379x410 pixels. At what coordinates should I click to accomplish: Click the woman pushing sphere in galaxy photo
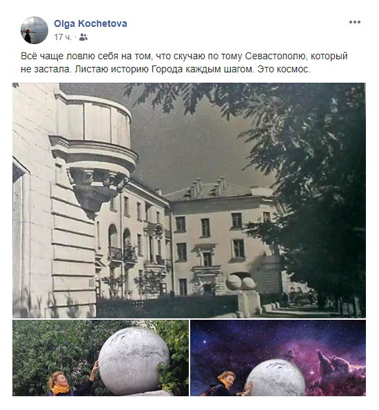click(x=229, y=383)
